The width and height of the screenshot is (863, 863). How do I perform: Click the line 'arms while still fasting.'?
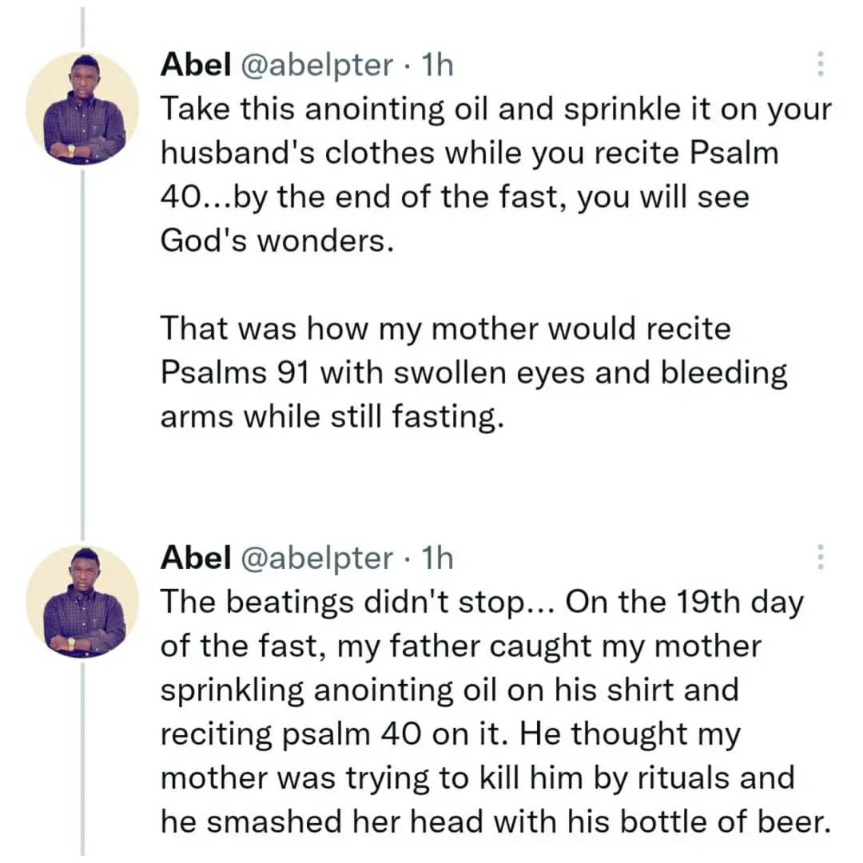point(332,416)
